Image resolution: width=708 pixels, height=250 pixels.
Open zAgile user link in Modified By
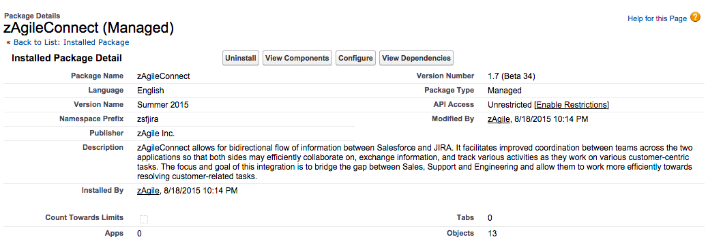point(499,119)
